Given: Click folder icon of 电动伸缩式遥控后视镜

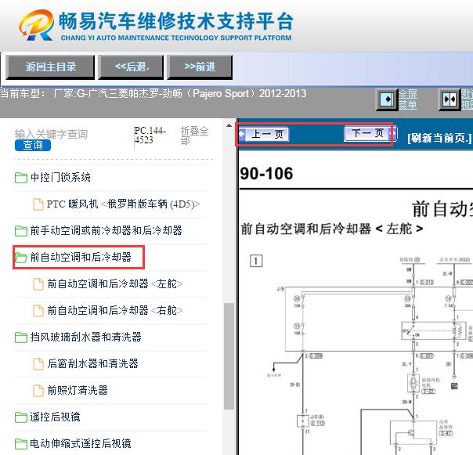Looking at the screenshot, I should point(21,443).
